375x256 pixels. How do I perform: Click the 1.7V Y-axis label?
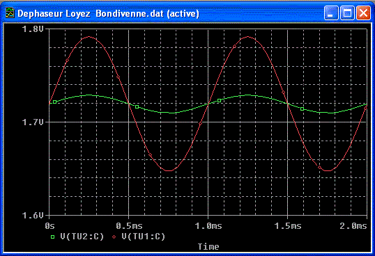tap(33, 122)
